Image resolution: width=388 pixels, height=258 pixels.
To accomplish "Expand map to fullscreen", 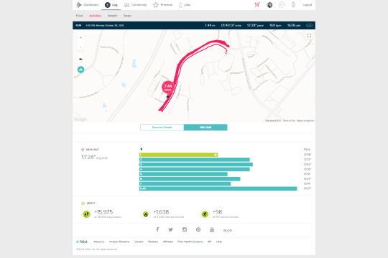I will 309,36.
